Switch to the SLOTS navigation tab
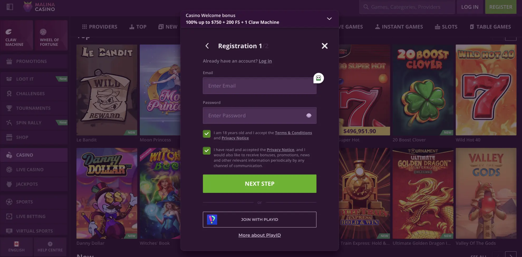 pyautogui.click(x=446, y=27)
